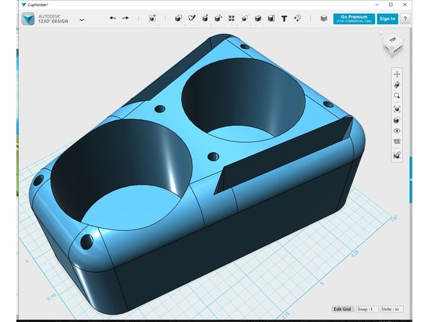The height and width of the screenshot is (322, 428).
Task: Click the Fit to view icon
Action: pos(397,109)
